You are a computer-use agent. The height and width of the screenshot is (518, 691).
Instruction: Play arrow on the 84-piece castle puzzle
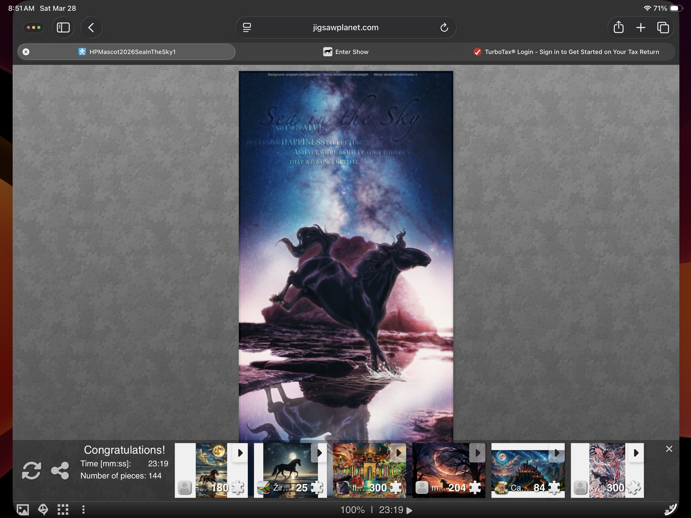point(557,453)
